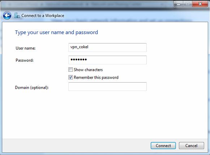Minimize the Connect to a Workplace window

(x=179, y=4)
